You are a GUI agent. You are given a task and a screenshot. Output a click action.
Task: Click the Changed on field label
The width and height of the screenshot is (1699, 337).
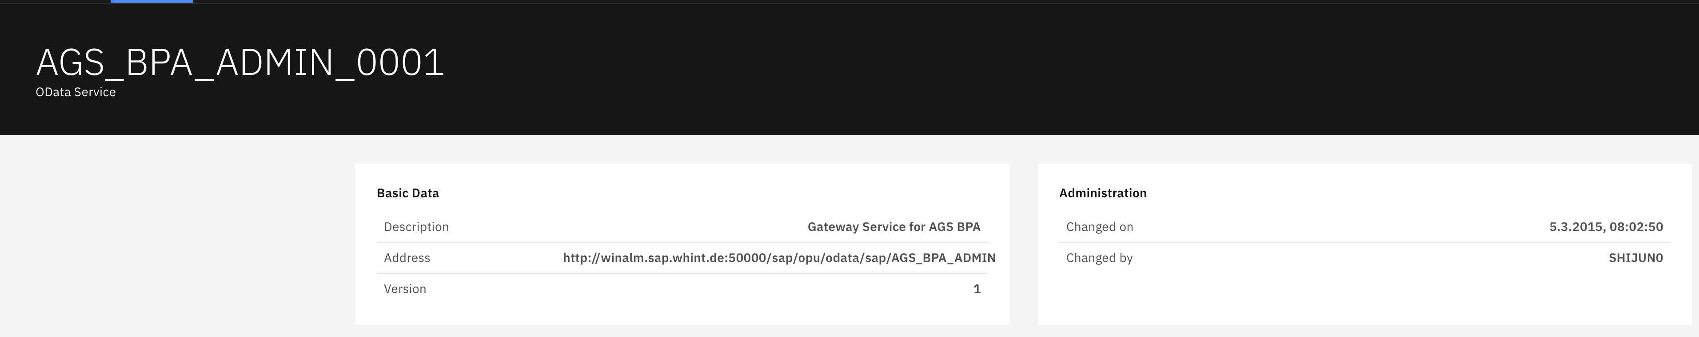(1100, 227)
